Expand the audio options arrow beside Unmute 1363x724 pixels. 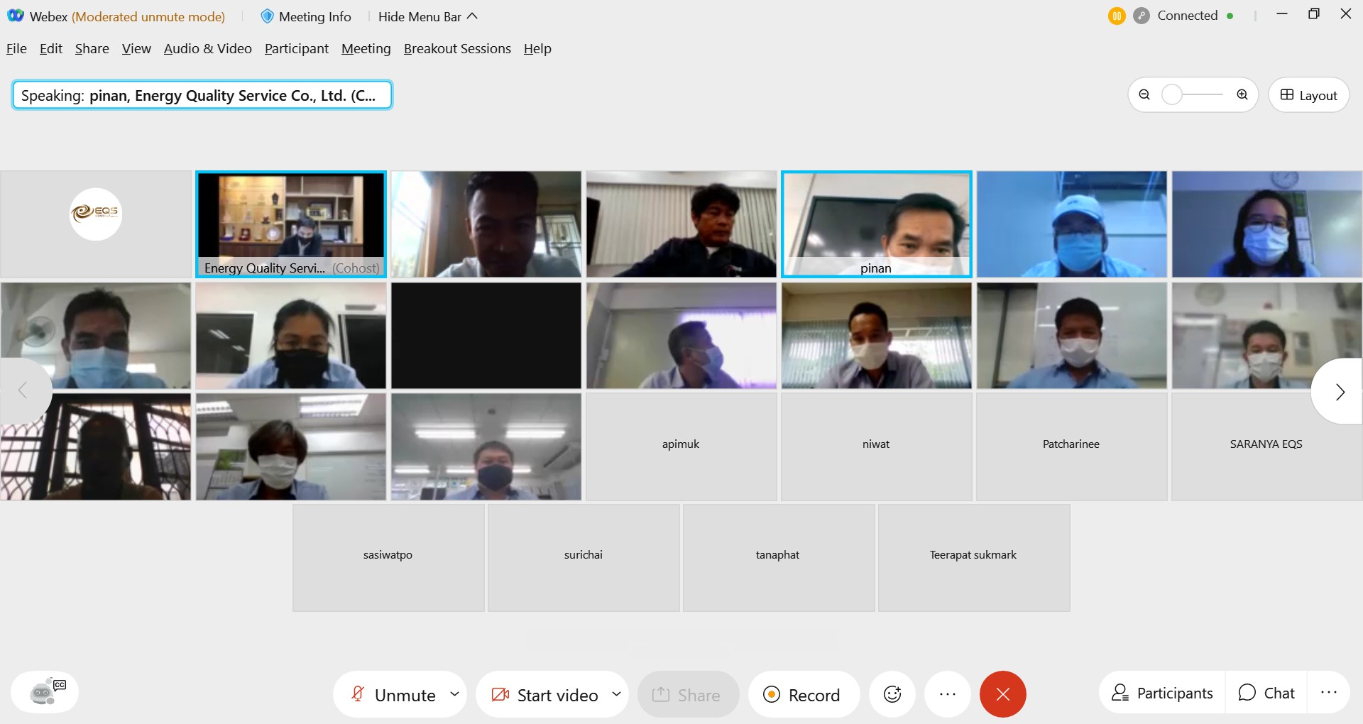[454, 694]
